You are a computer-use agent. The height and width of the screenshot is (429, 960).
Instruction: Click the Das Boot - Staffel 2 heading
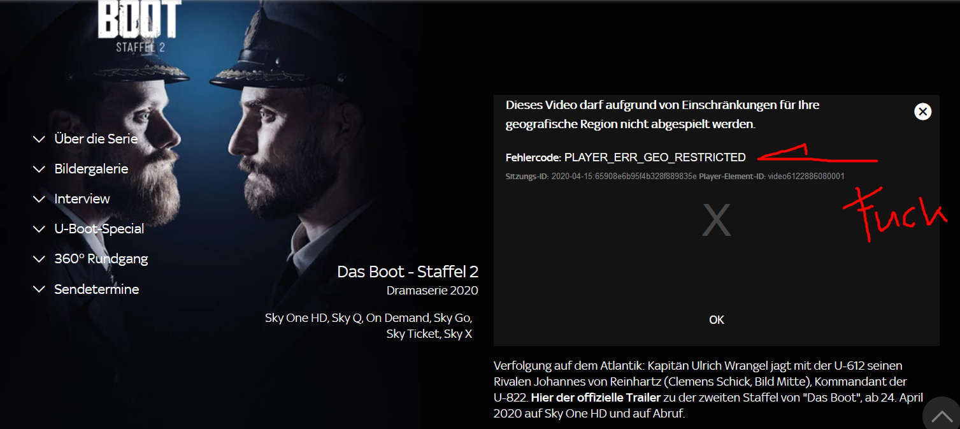point(408,272)
